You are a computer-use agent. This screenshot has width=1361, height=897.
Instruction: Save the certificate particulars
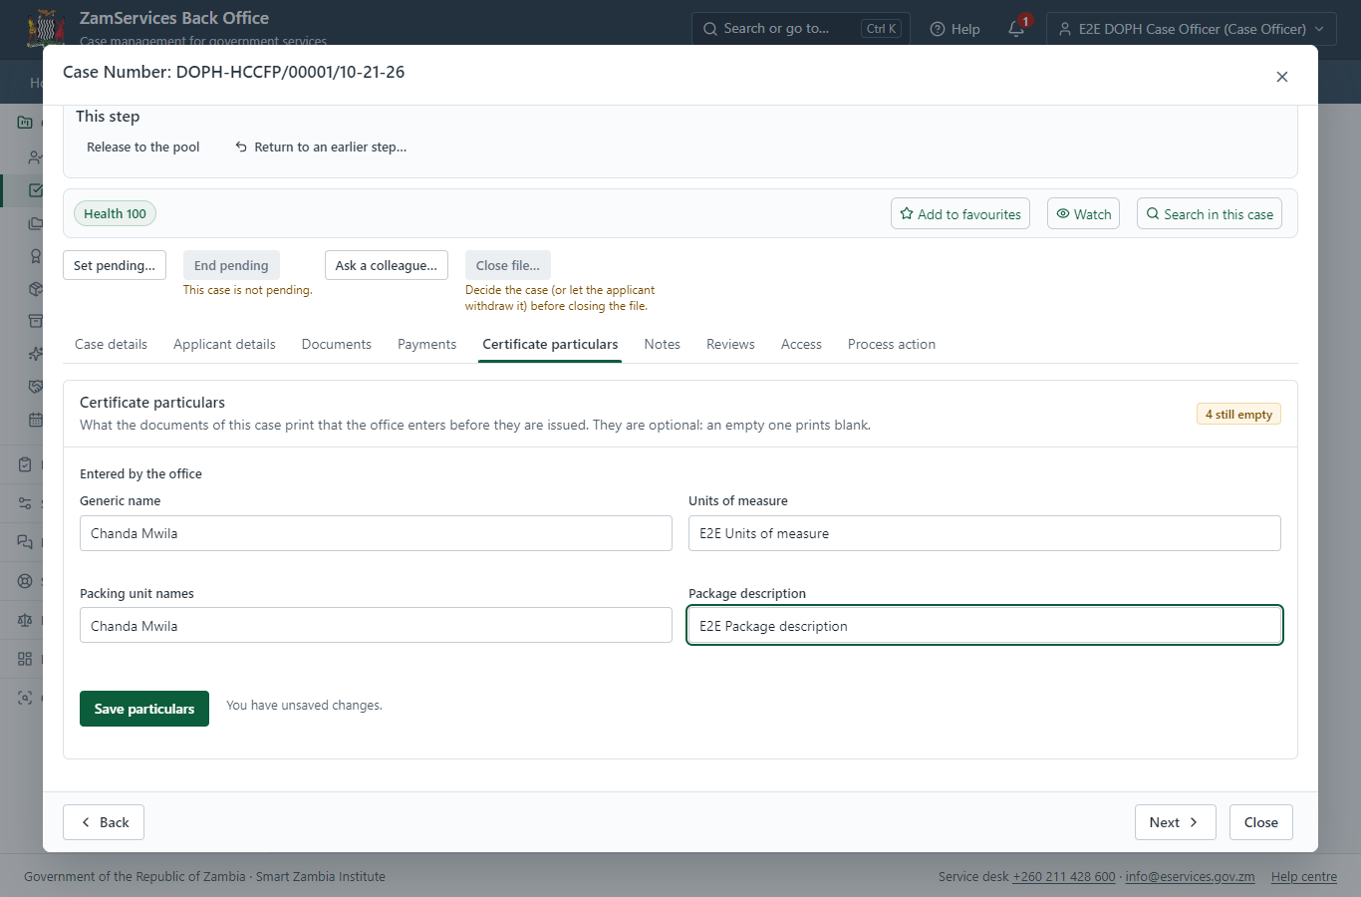pos(144,709)
